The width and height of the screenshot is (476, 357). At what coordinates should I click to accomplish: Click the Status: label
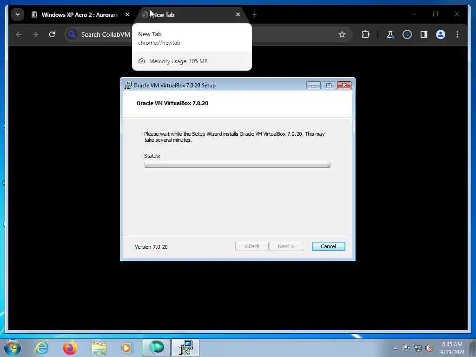click(152, 156)
